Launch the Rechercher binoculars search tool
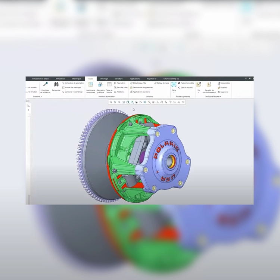The image size is (280, 280). (x=56, y=87)
